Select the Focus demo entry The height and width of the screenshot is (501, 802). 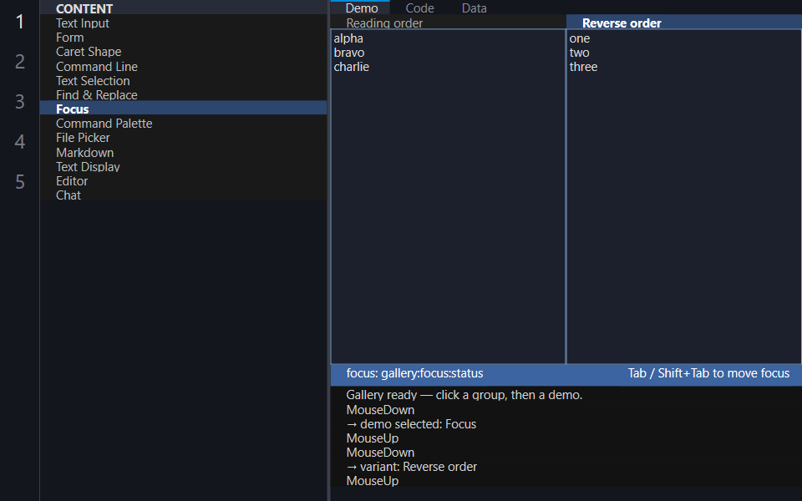(x=183, y=109)
